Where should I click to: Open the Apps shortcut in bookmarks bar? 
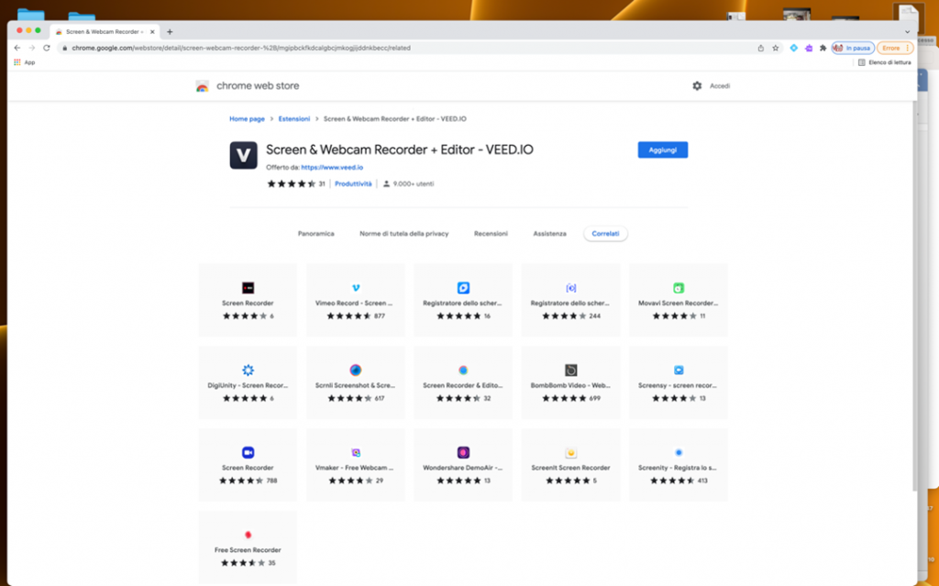[x=25, y=62]
